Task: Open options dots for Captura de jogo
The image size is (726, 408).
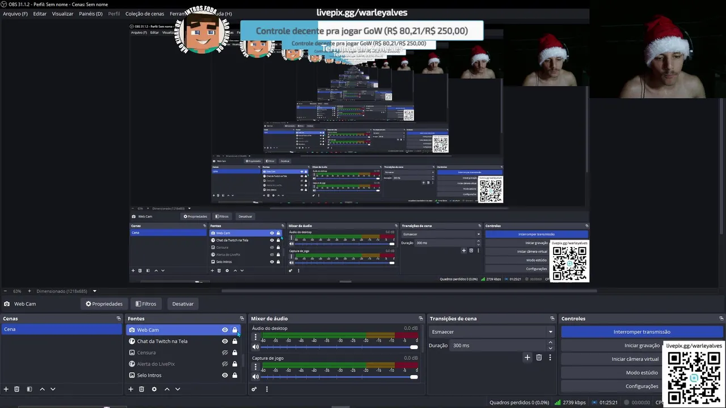Action: 255,367
